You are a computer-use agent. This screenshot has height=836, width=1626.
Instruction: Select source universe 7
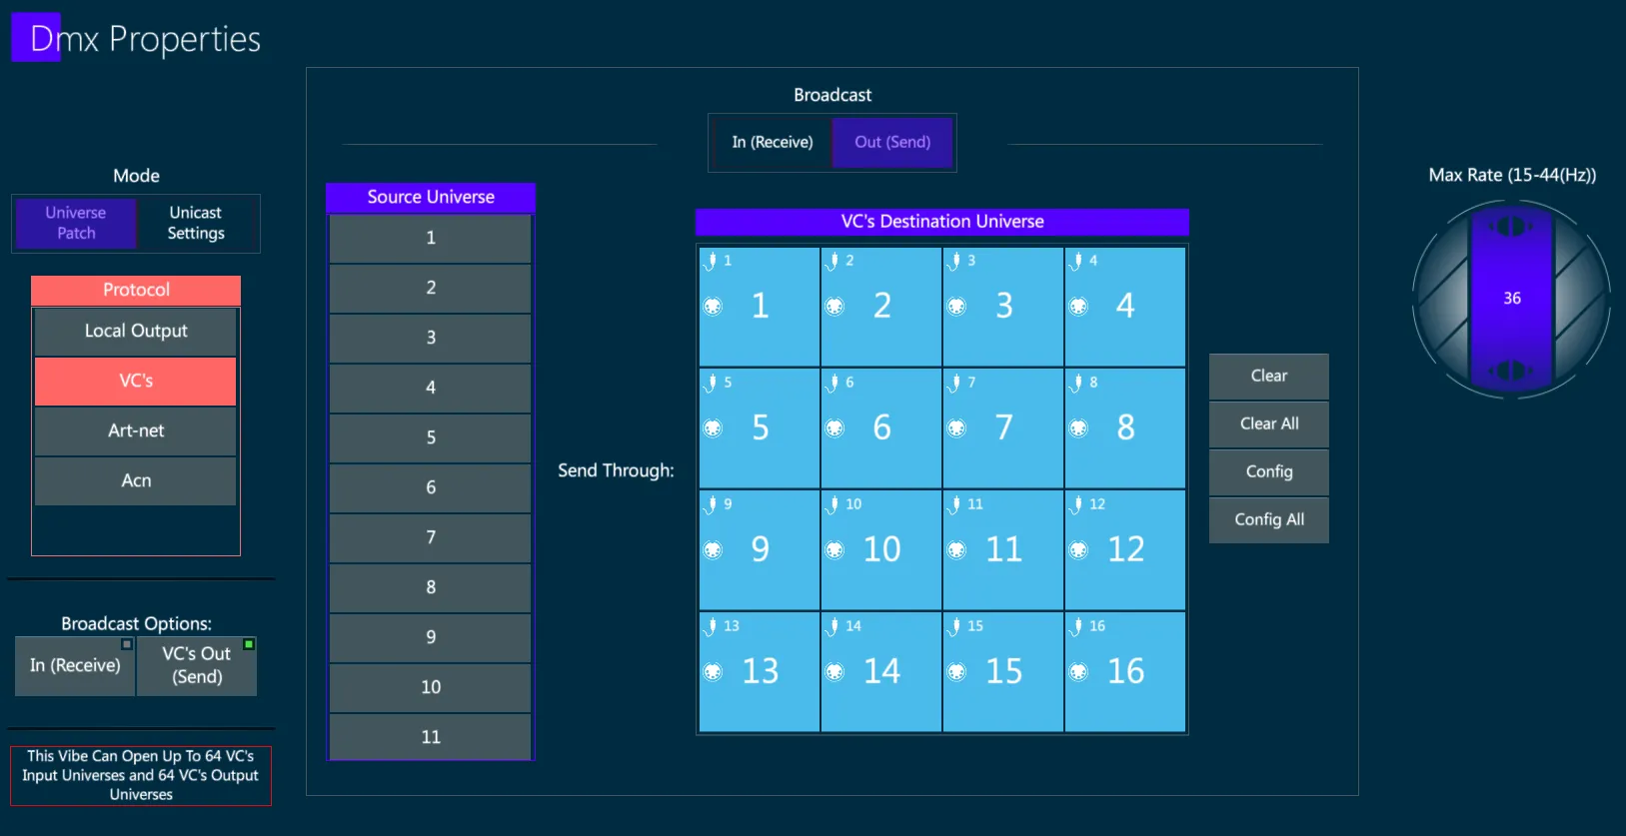(x=431, y=537)
